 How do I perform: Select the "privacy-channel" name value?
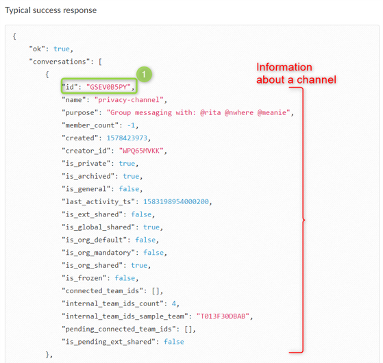(129, 100)
